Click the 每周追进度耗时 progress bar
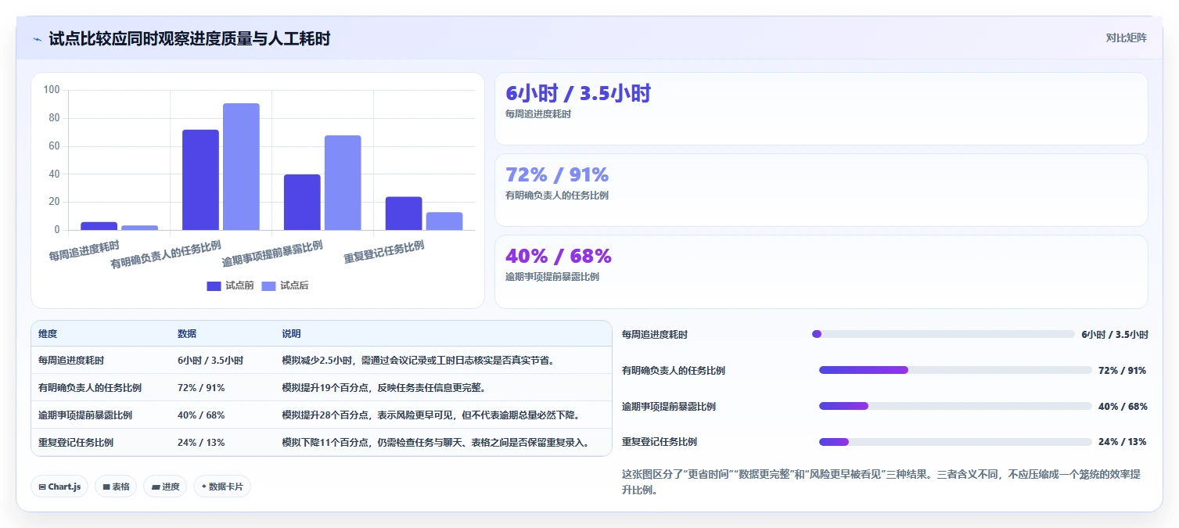Image resolution: width=1179 pixels, height=528 pixels. click(x=944, y=334)
